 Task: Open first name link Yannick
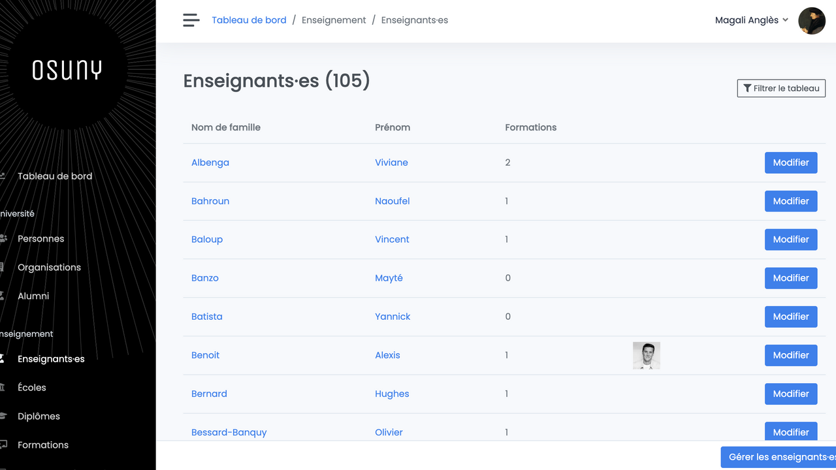393,317
